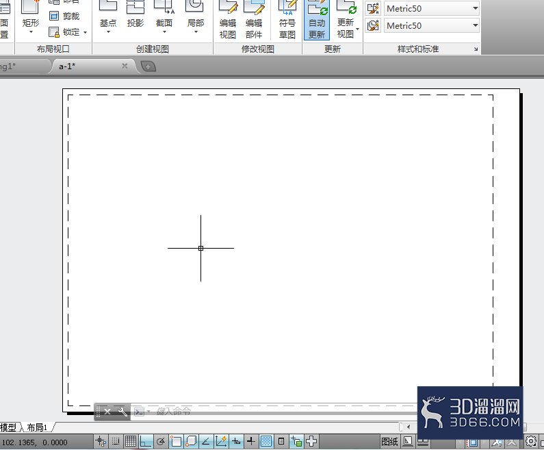The image size is (544, 450).
Task: Click the 编辑部件 edit components tool
Action: tap(254, 19)
